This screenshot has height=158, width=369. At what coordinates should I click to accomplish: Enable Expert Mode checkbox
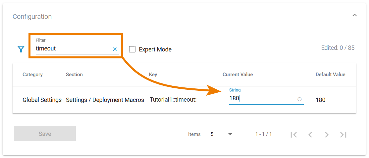point(132,49)
